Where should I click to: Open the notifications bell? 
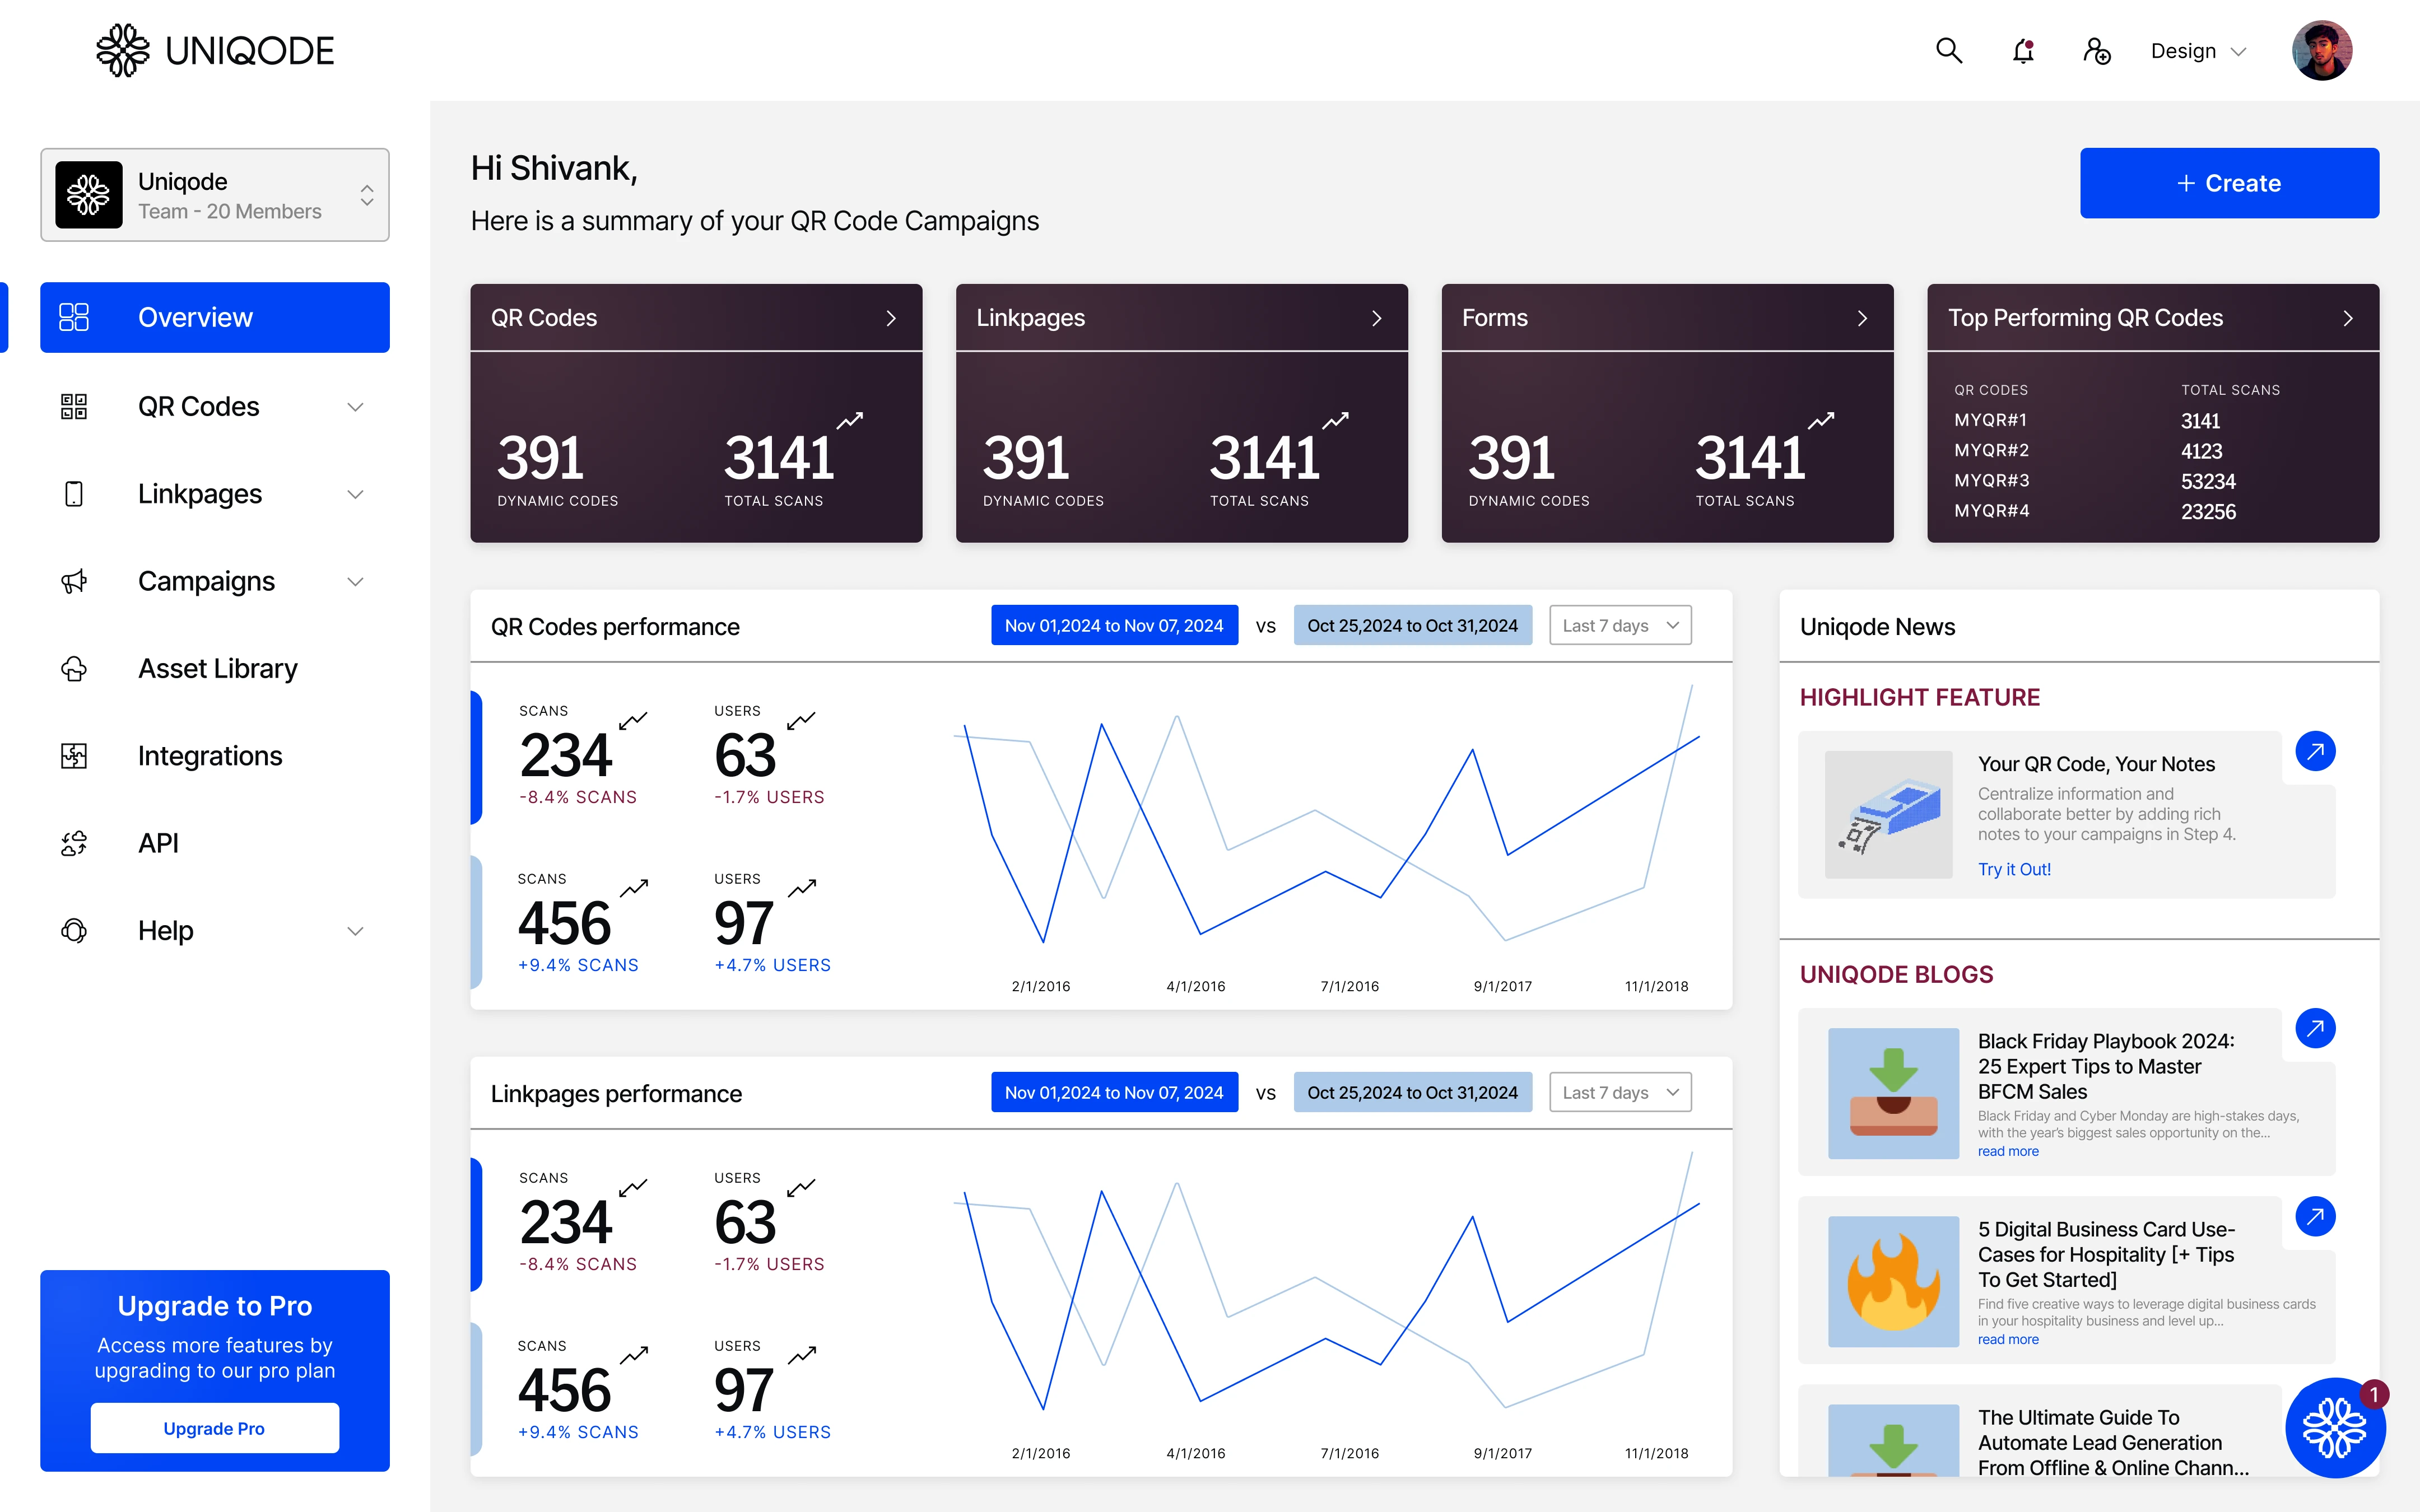click(x=2023, y=51)
